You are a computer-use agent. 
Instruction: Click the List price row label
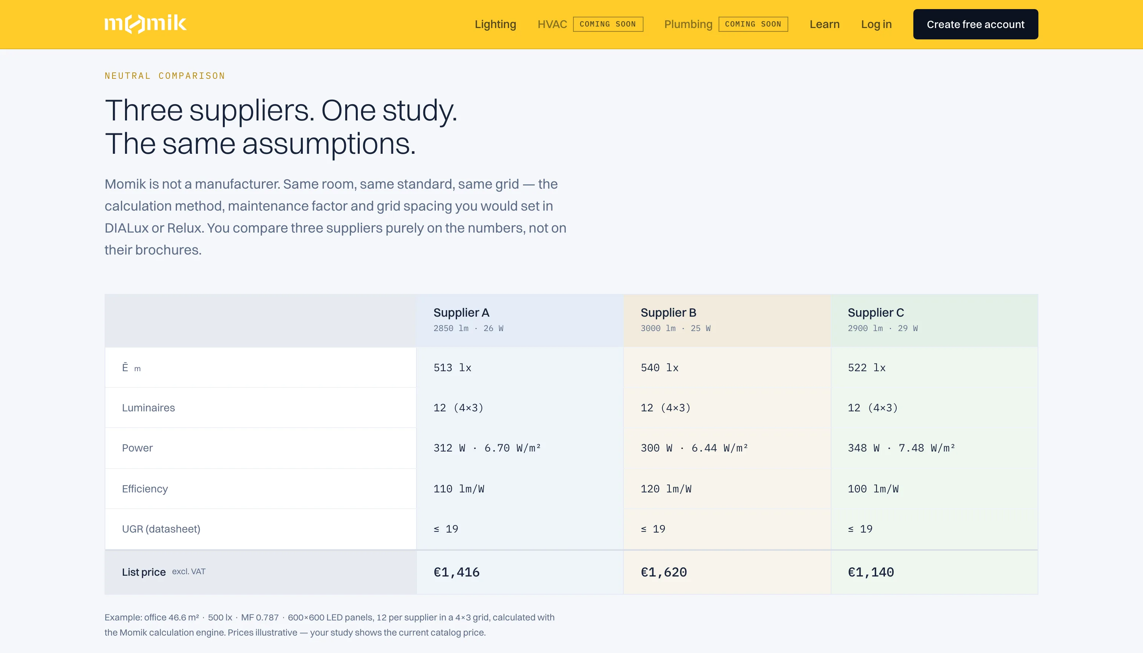[144, 572]
